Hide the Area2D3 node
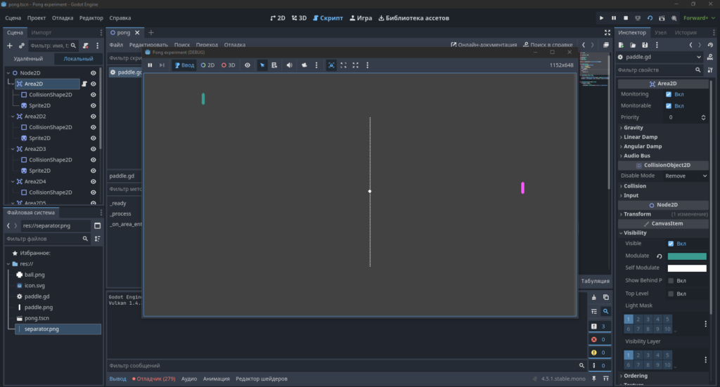Viewport: 720px width, 387px height. 94,149
